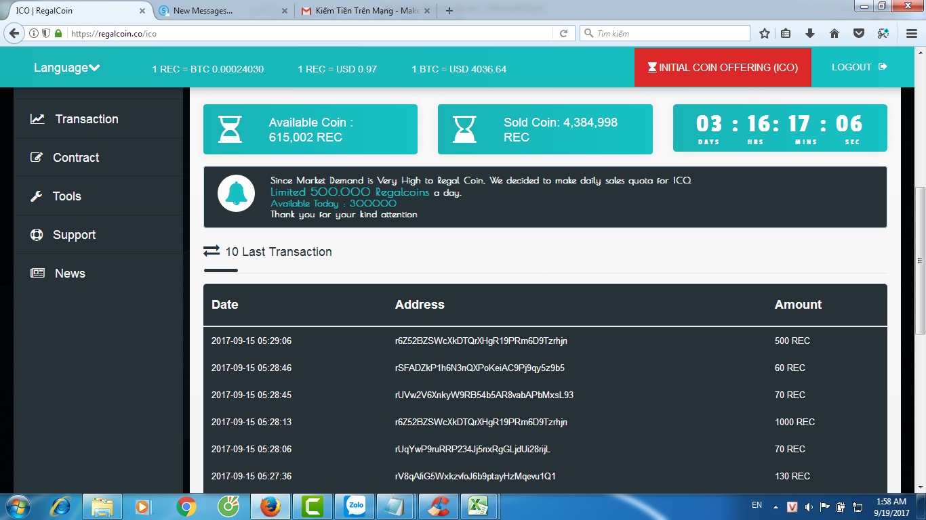This screenshot has width=926, height=520.
Task: Click the 500 REC amount
Action: tap(792, 341)
